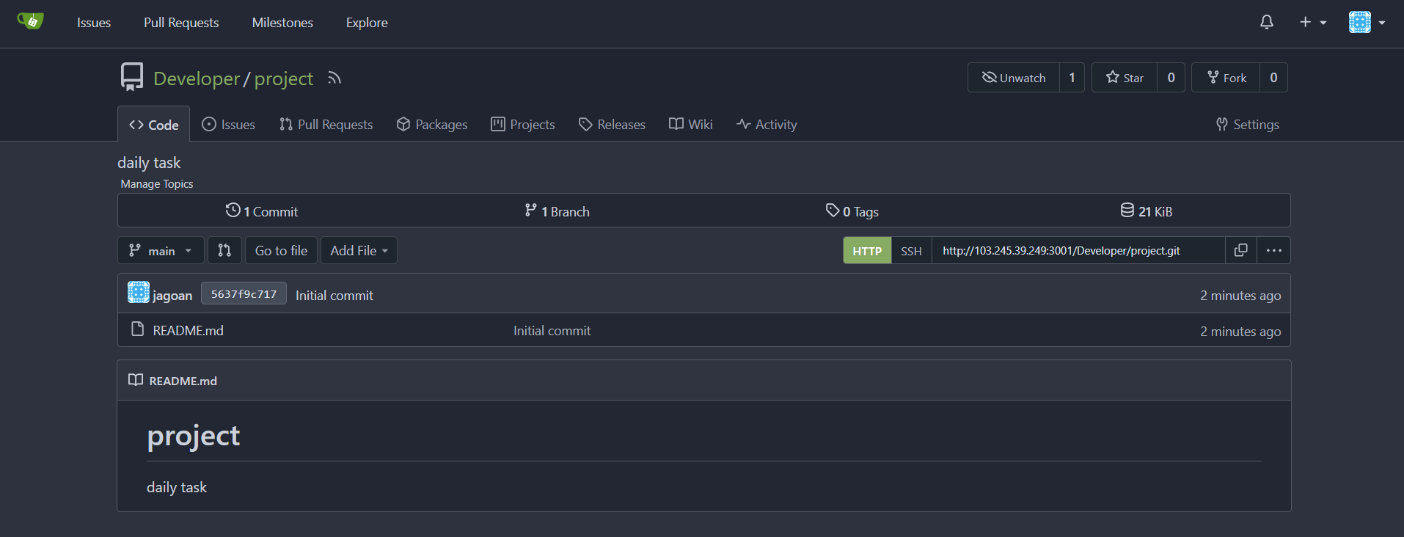Open repository Settings tab
1404x537 pixels.
1248,125
